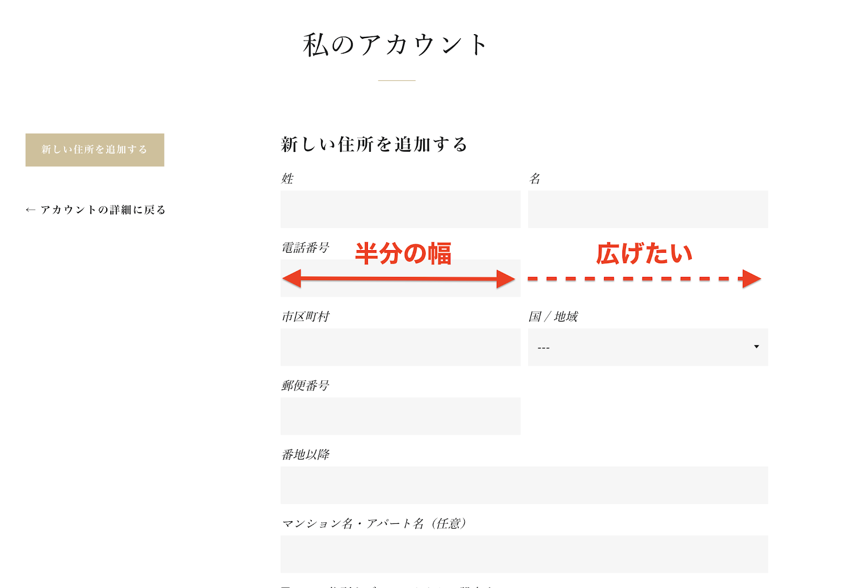Select the マンション名・アパート名 optional field
The height and width of the screenshot is (588, 841).
pyautogui.click(x=524, y=554)
